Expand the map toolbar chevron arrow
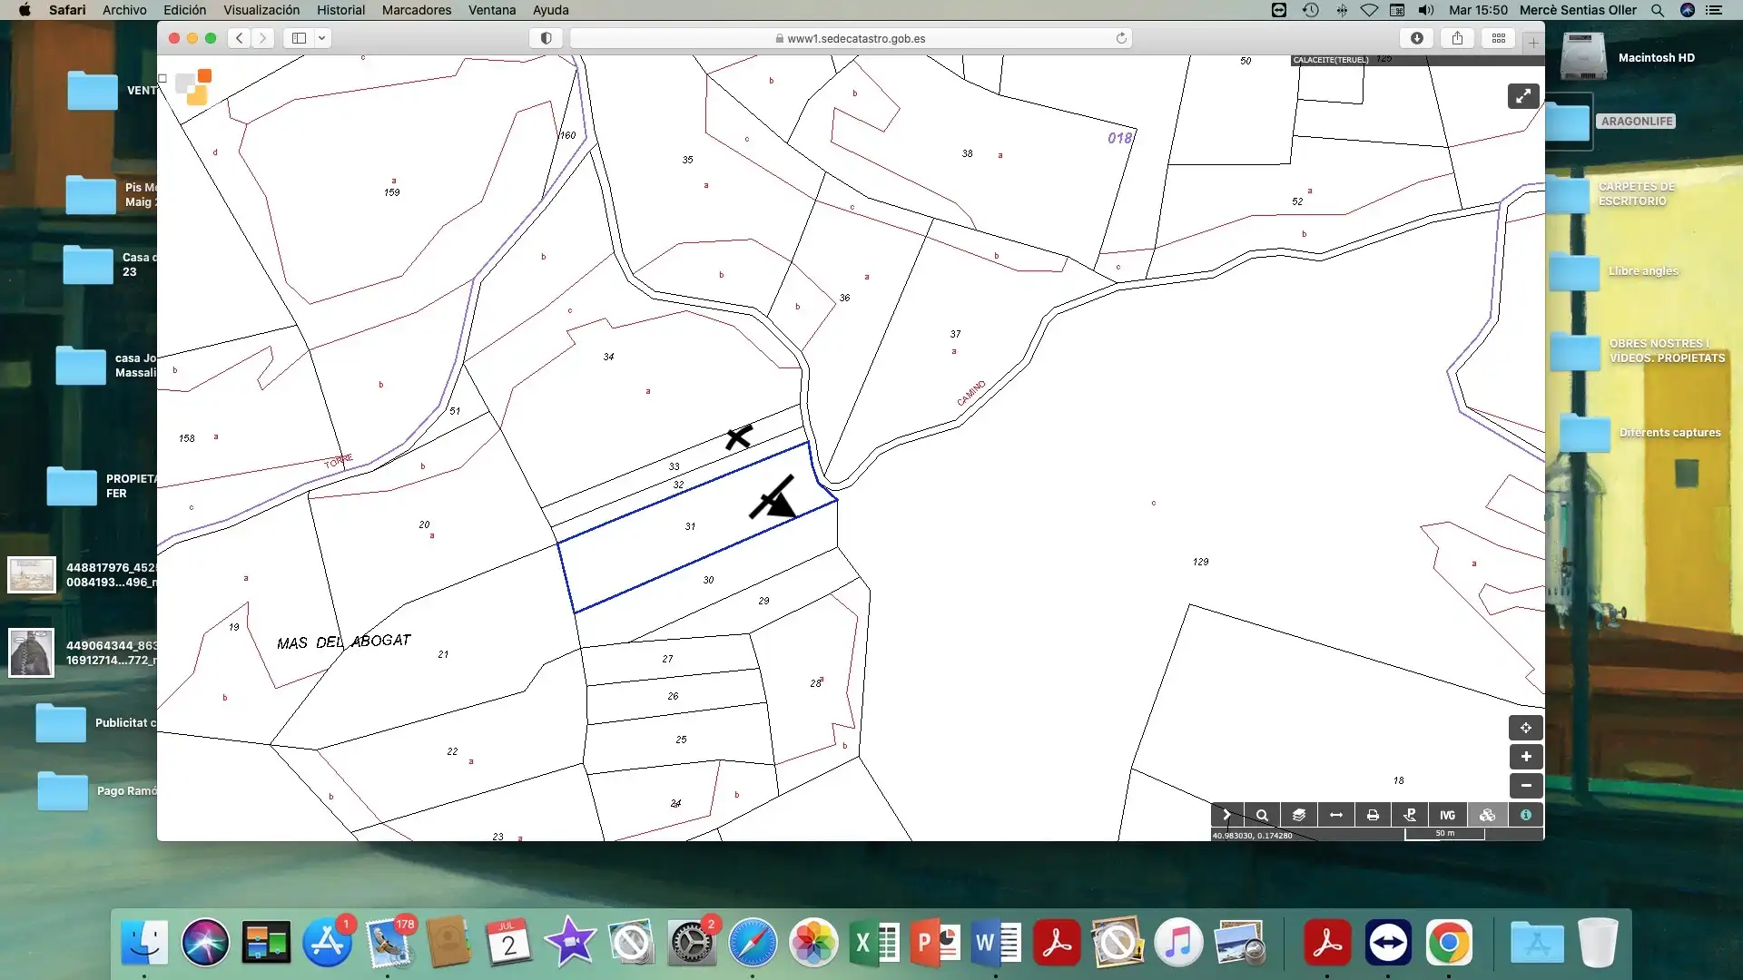Screen dimensions: 1743x980 1226,815
